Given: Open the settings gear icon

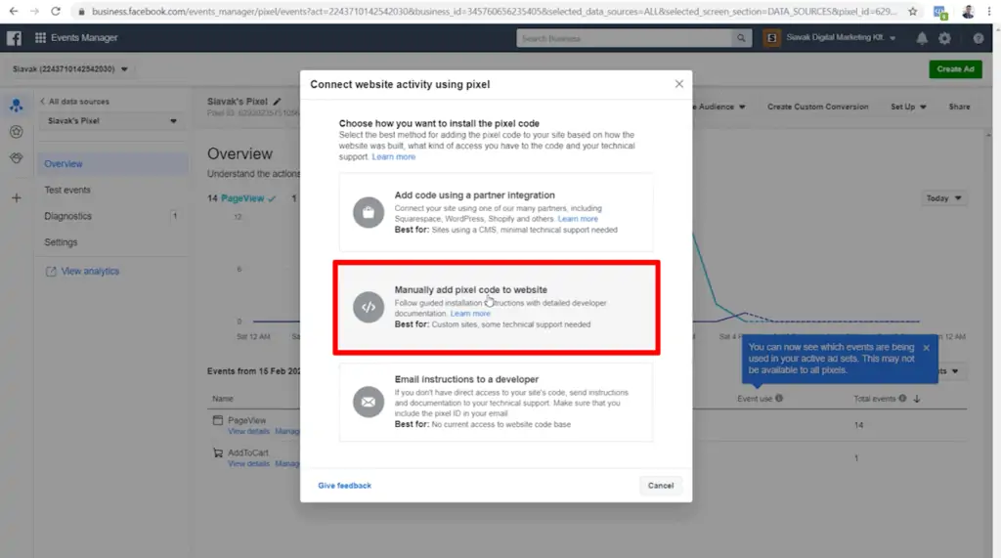Looking at the screenshot, I should click(945, 38).
